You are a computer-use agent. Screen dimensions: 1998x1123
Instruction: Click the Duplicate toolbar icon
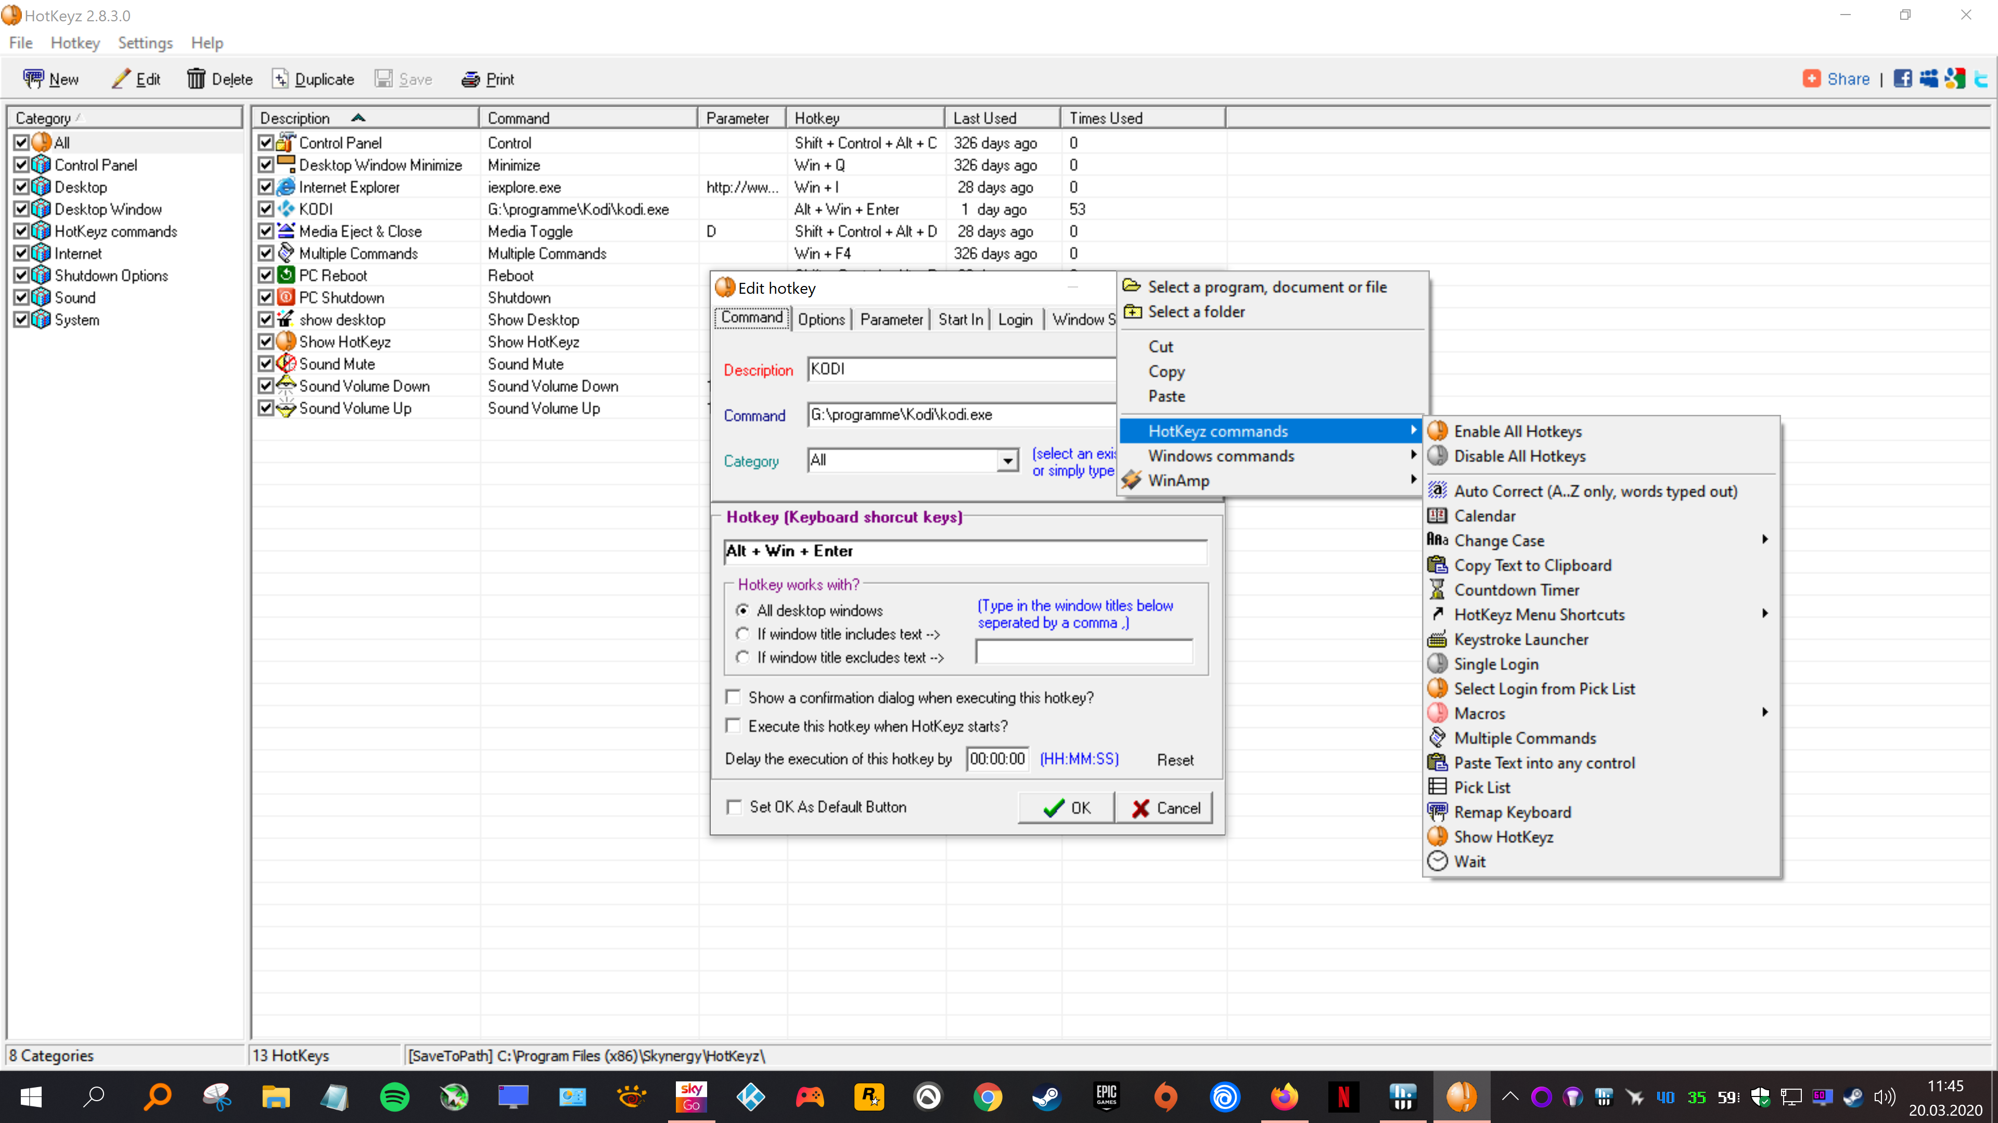pyautogui.click(x=281, y=79)
